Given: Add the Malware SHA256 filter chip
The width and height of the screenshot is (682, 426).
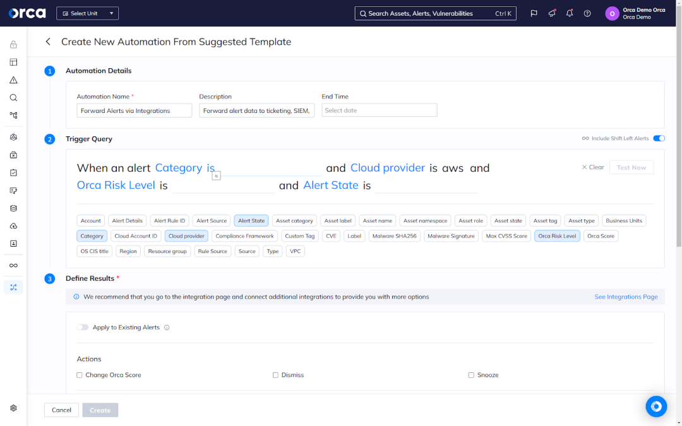Looking at the screenshot, I should (x=395, y=236).
